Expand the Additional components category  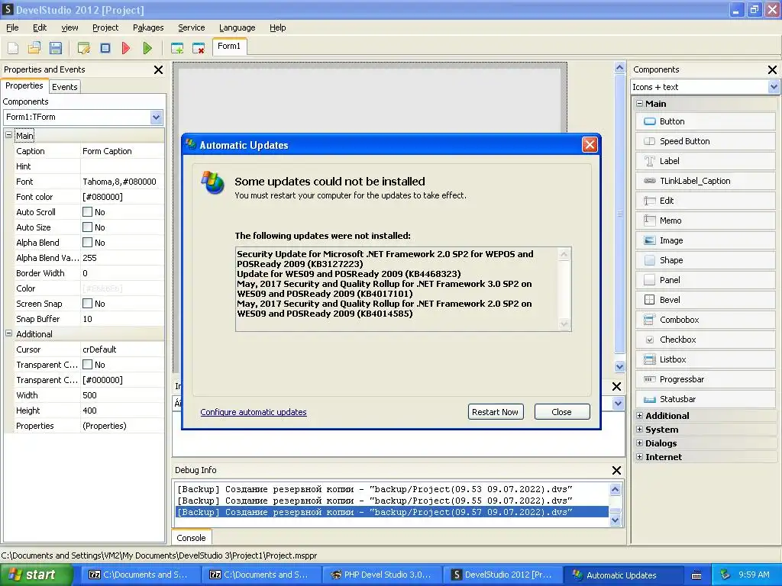(639, 416)
